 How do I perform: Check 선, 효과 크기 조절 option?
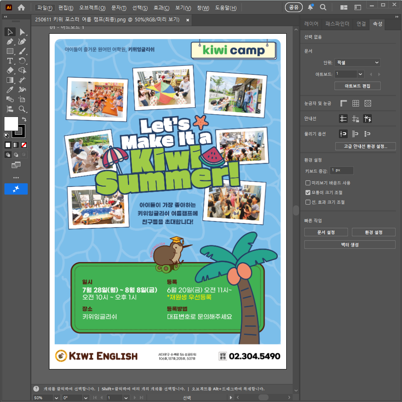click(308, 202)
